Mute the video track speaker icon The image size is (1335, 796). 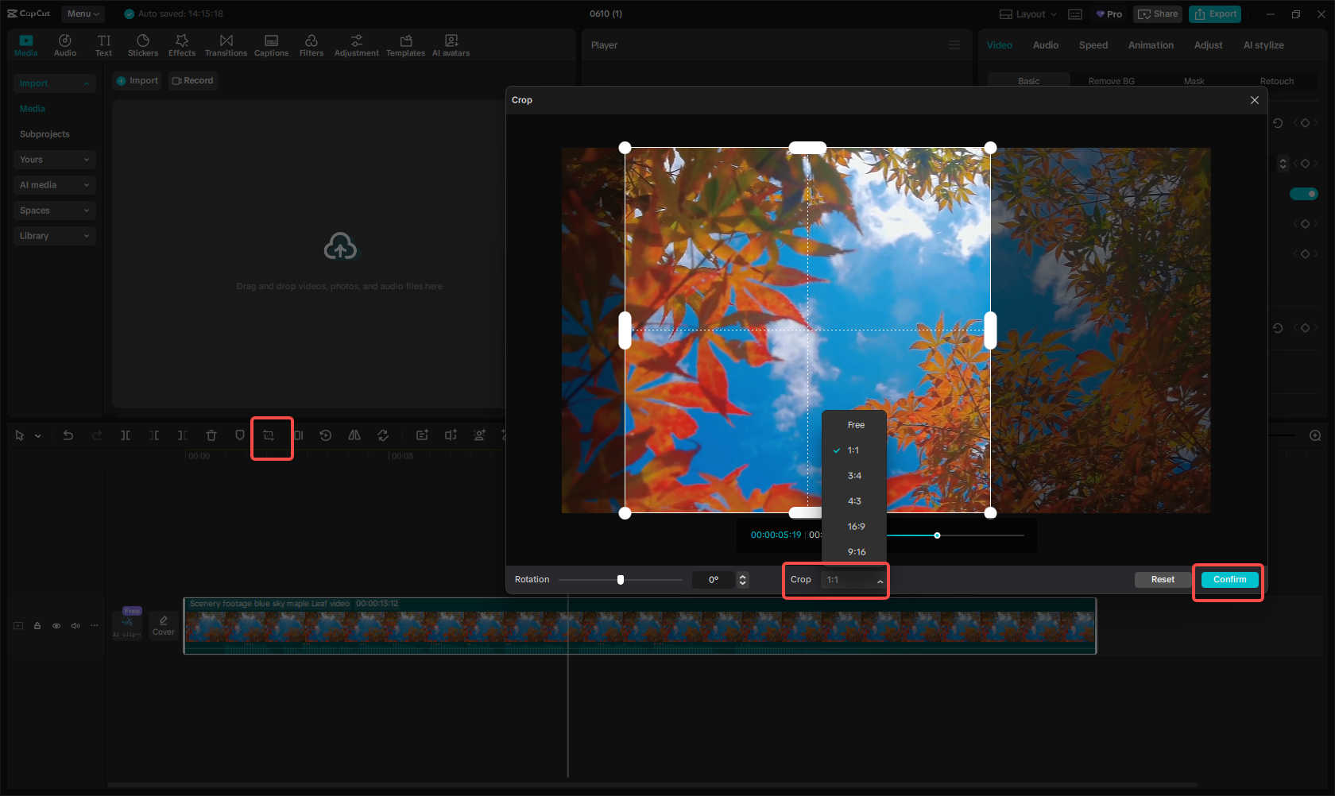coord(75,626)
